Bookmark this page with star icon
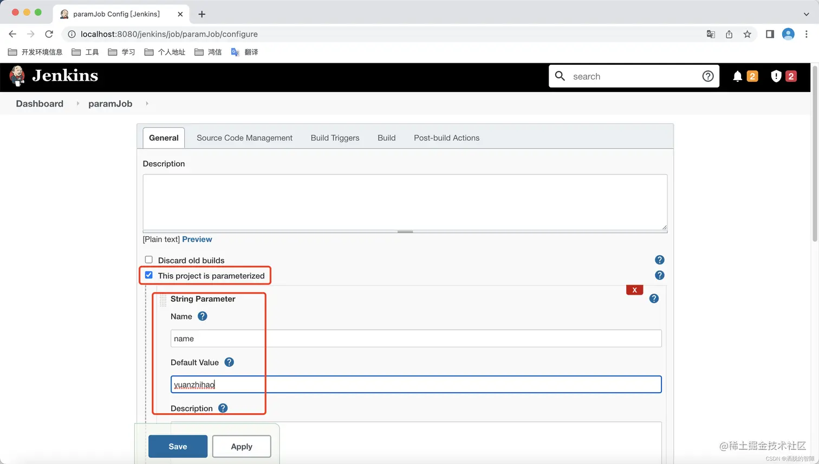Screen dimensions: 819x464 pos(747,34)
